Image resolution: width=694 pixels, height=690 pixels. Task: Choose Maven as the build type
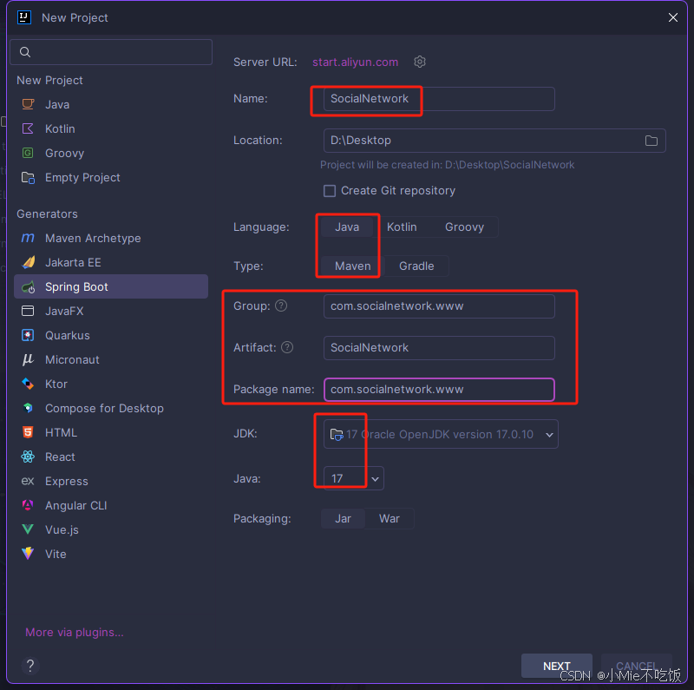pos(352,266)
